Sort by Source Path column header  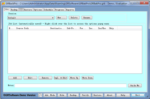(32, 28)
